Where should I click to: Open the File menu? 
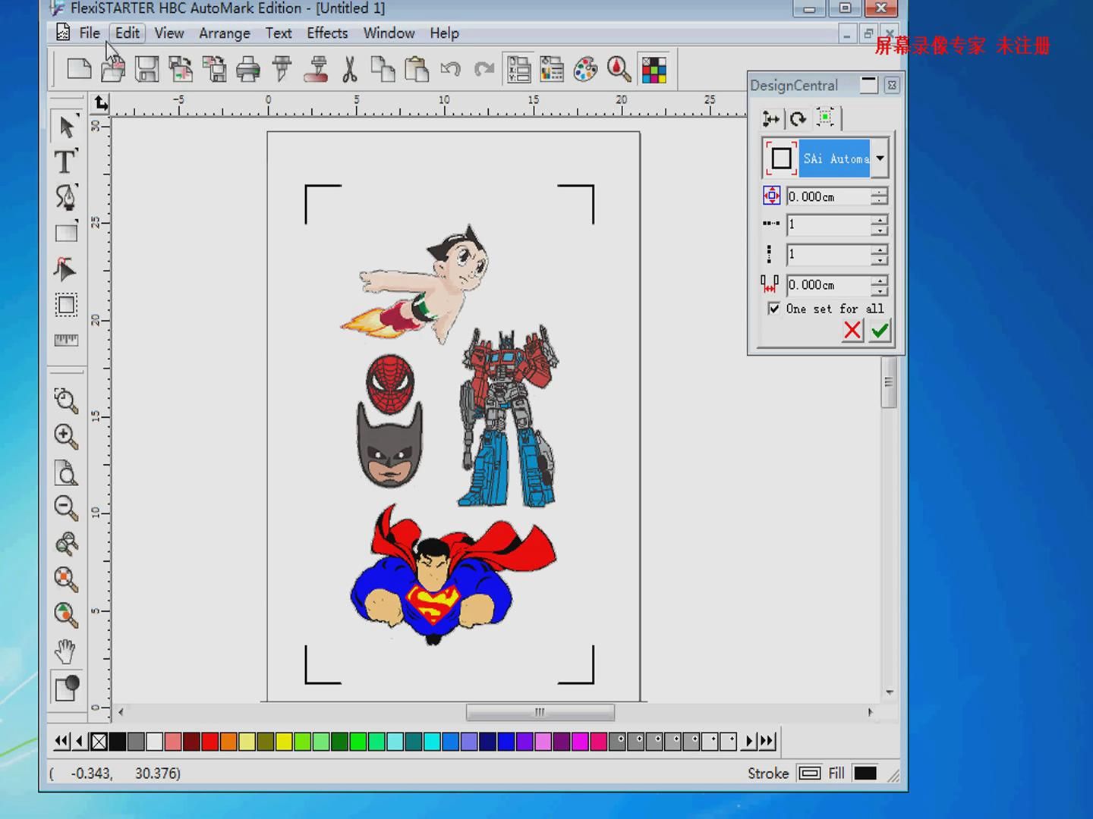[90, 33]
